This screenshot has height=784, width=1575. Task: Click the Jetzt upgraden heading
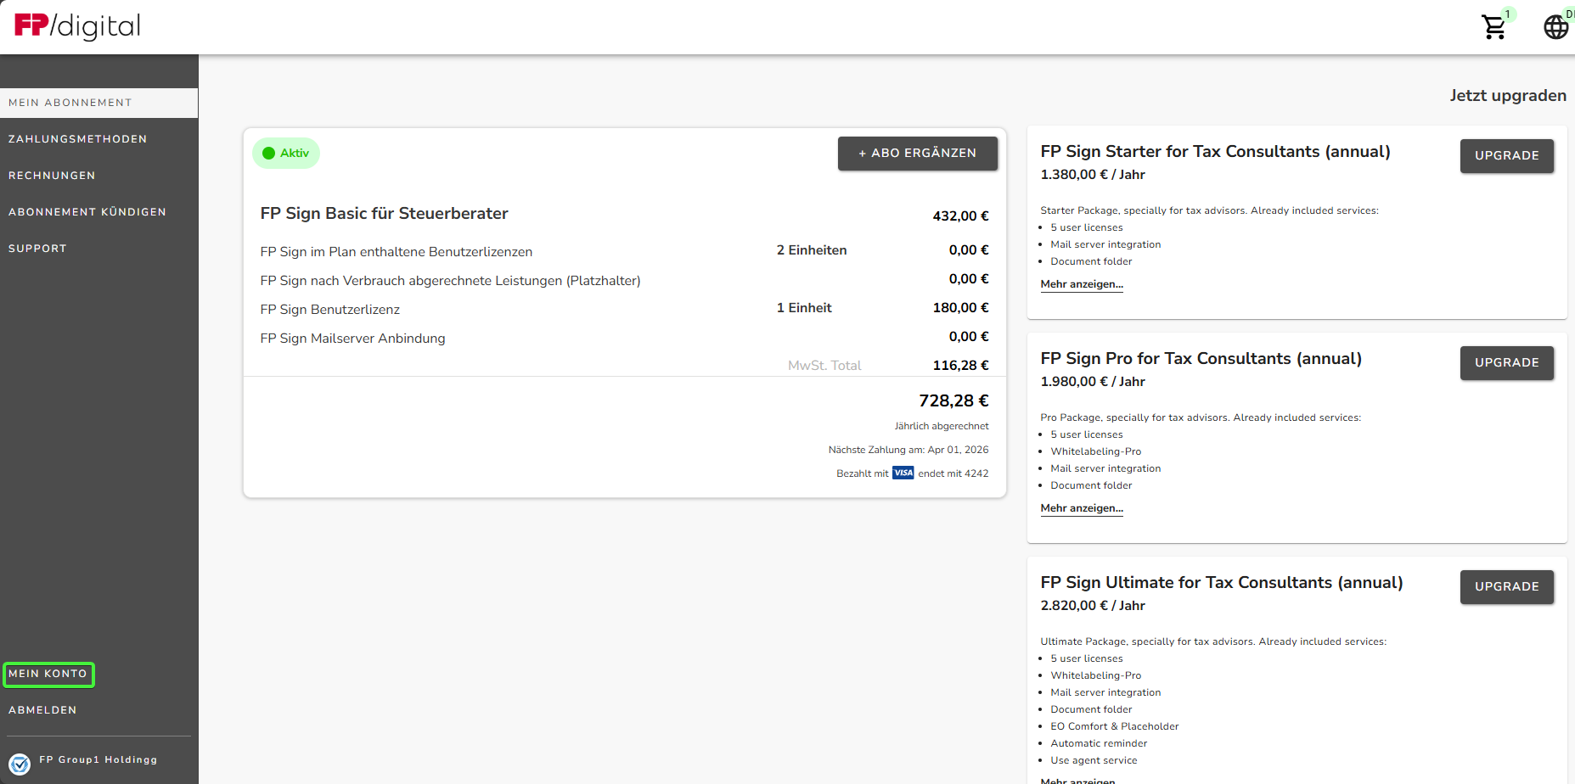1508,96
